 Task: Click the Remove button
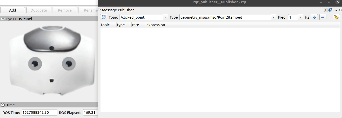click(x=65, y=10)
